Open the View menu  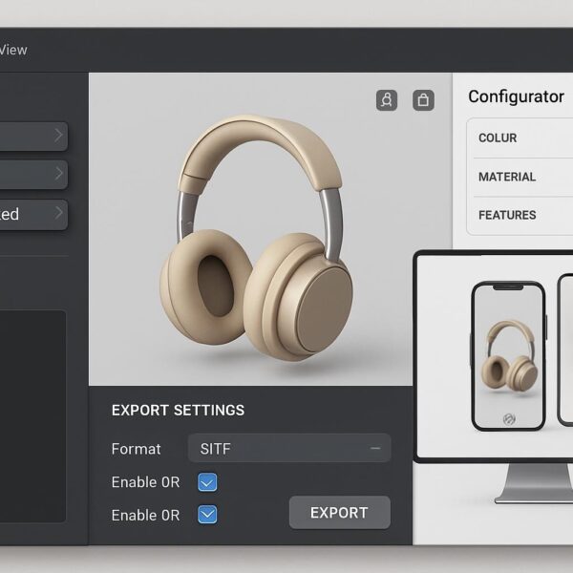click(13, 50)
